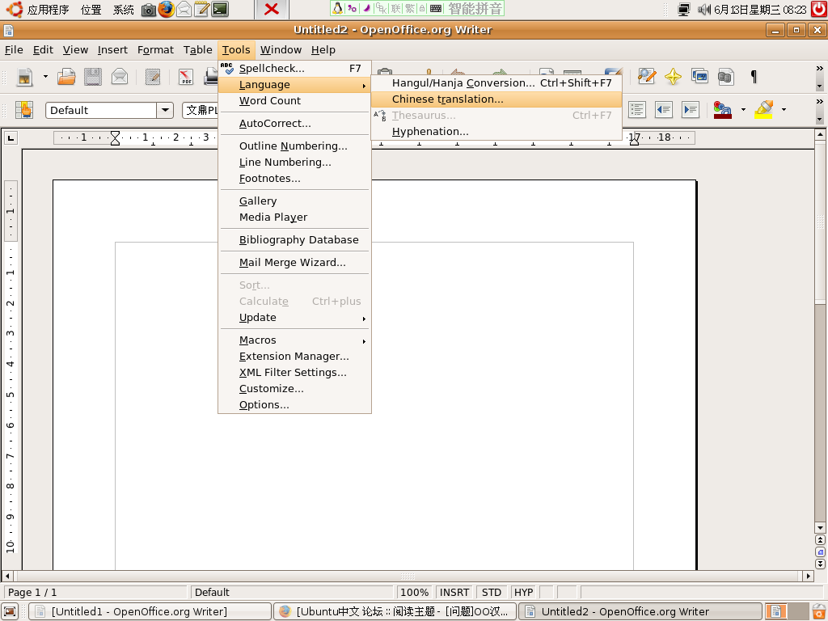Image resolution: width=828 pixels, height=621 pixels.
Task: Expand the paragraph style Default dropdown
Action: click(x=165, y=110)
